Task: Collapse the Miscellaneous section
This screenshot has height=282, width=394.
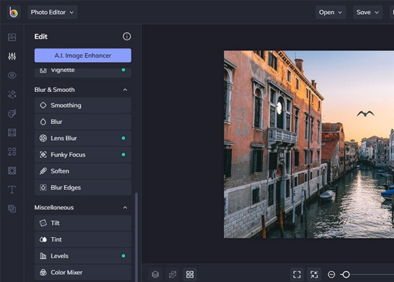Action: point(125,207)
